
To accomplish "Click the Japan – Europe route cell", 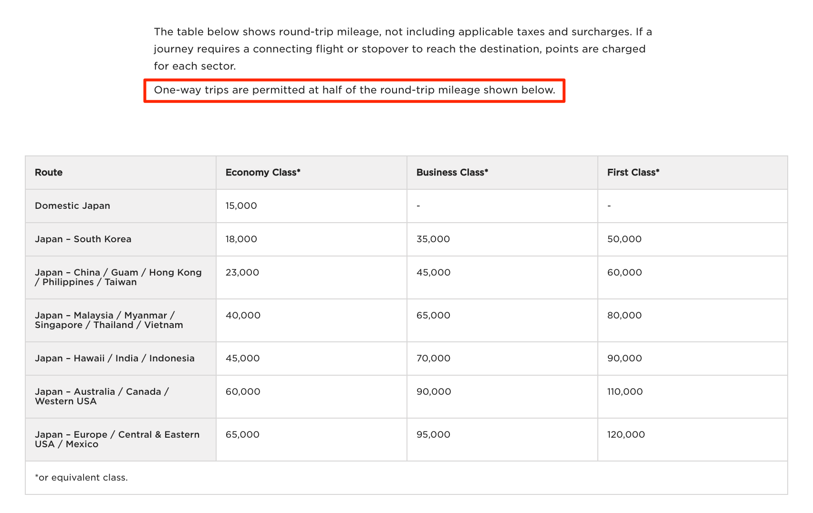I will point(117,440).
